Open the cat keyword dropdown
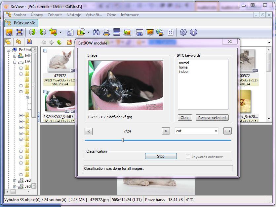 coord(216,131)
